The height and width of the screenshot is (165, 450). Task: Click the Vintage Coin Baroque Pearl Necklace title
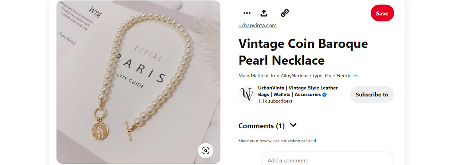[303, 52]
